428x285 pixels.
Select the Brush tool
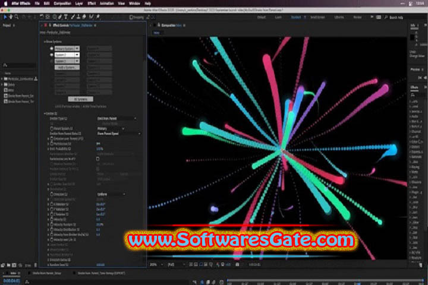click(x=73, y=17)
